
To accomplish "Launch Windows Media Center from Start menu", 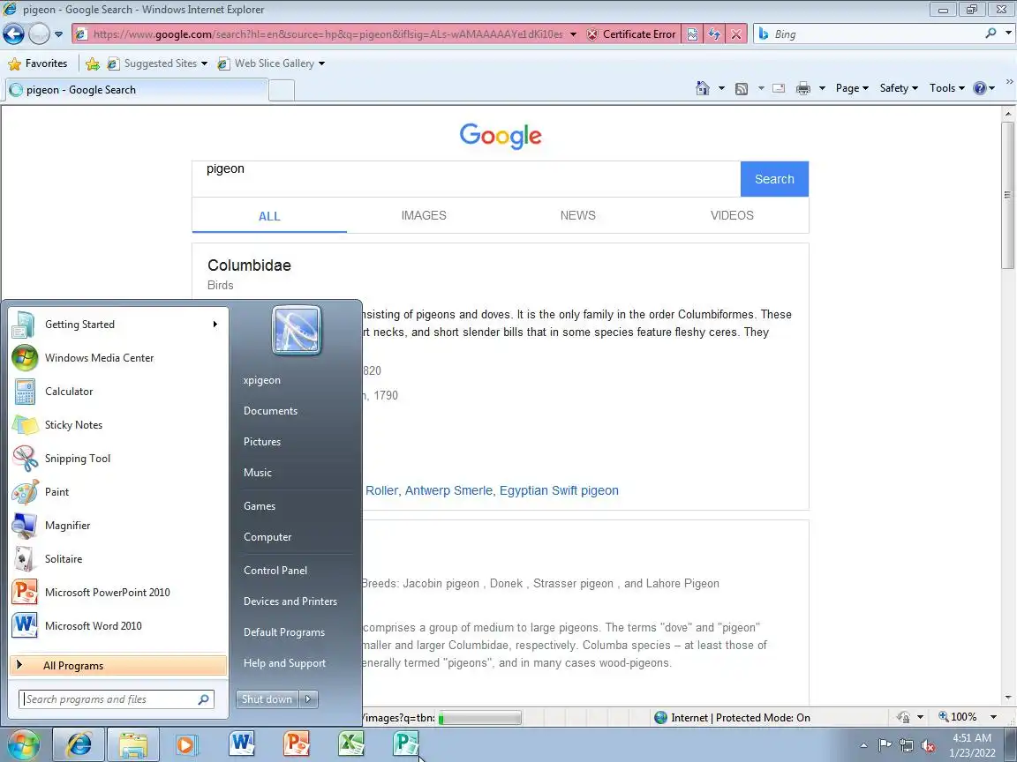I will (x=117, y=358).
